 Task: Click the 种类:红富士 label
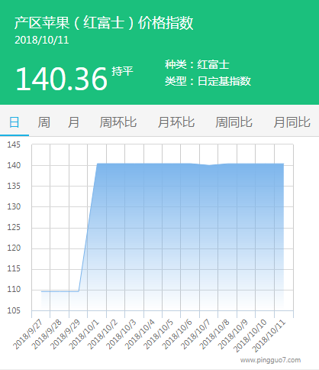click(197, 64)
